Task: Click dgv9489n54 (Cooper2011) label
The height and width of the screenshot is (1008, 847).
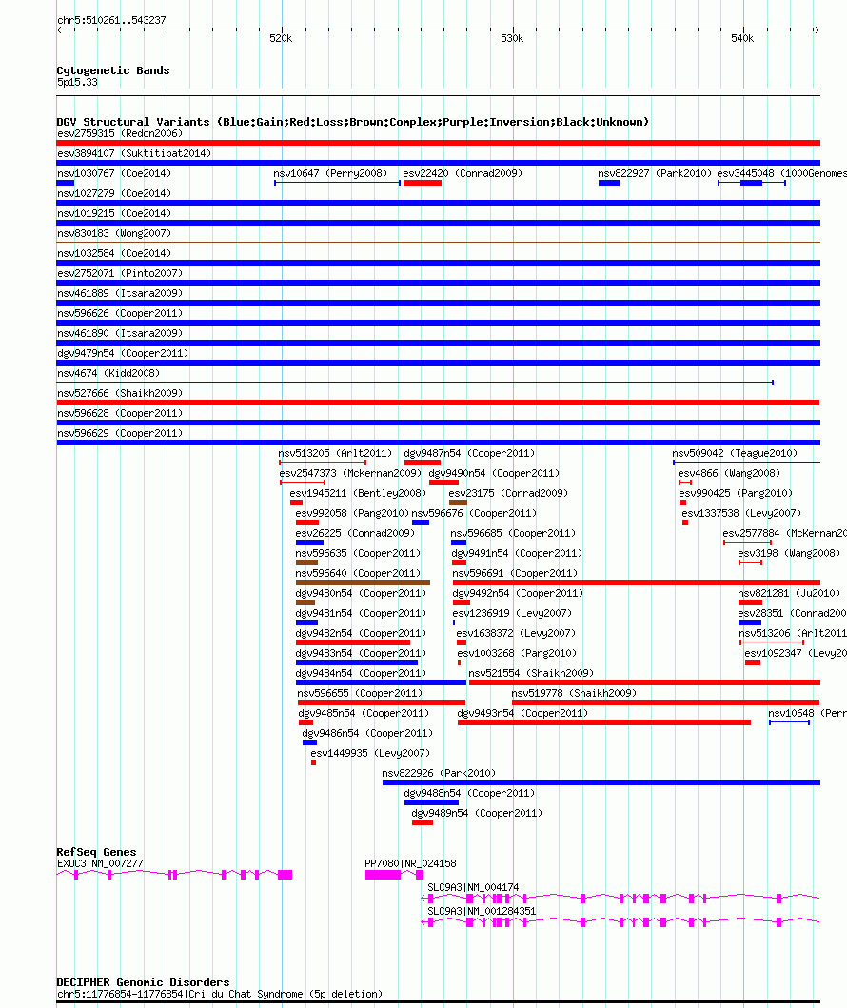Action: click(477, 813)
